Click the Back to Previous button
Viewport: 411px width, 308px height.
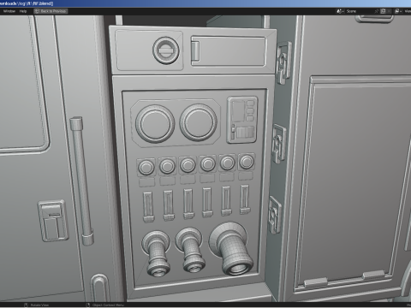click(x=51, y=11)
